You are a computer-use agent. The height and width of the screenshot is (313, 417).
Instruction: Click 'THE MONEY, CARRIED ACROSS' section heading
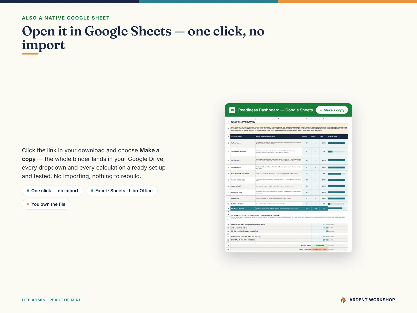(x=255, y=215)
